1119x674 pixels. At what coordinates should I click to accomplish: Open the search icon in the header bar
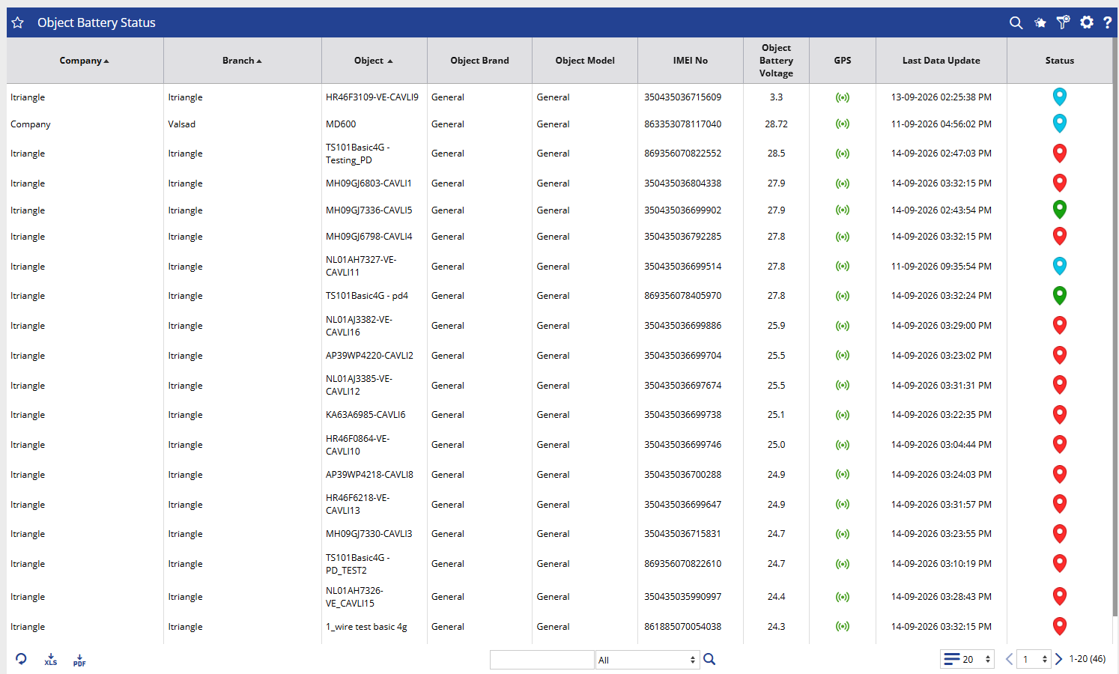point(1016,23)
